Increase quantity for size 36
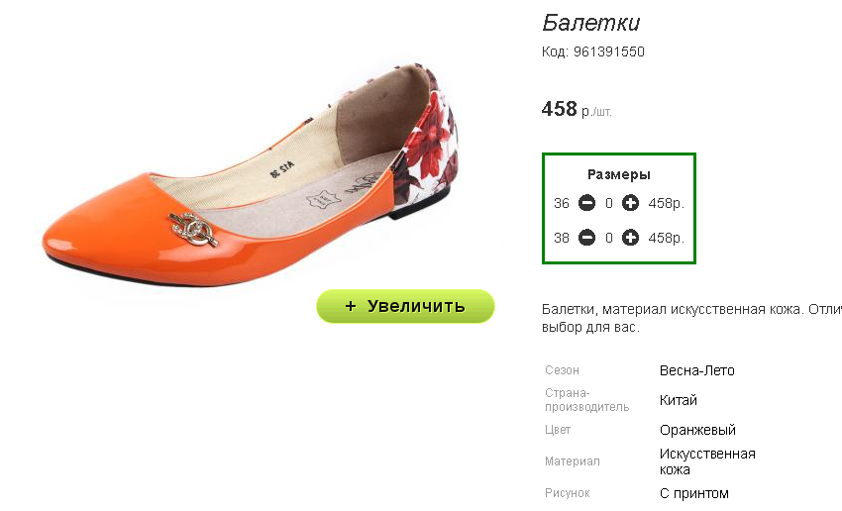 pyautogui.click(x=630, y=203)
